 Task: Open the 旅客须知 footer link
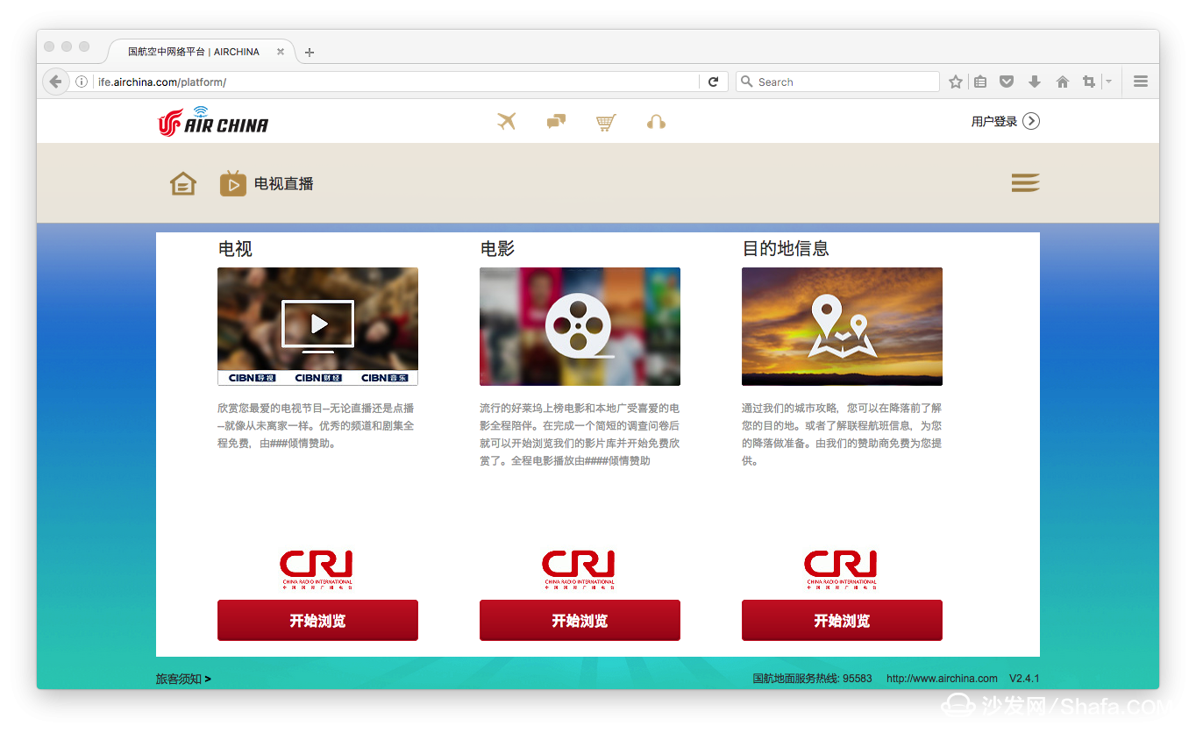tap(183, 679)
